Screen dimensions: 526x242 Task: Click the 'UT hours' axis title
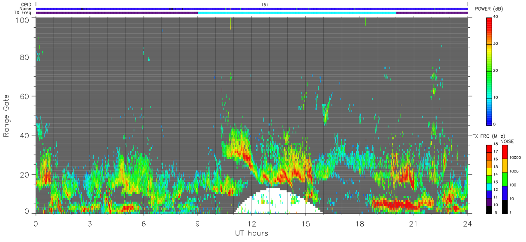[251, 233]
